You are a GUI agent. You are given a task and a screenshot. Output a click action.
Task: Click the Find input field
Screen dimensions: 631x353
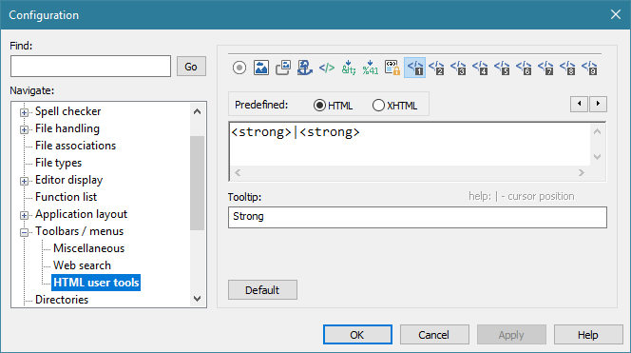(x=90, y=66)
